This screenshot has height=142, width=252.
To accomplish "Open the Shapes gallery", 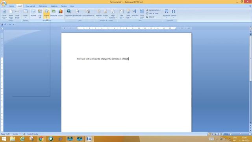I will 46,14.
